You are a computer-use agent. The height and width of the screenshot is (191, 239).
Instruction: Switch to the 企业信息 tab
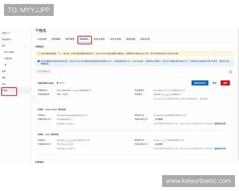click(x=42, y=39)
